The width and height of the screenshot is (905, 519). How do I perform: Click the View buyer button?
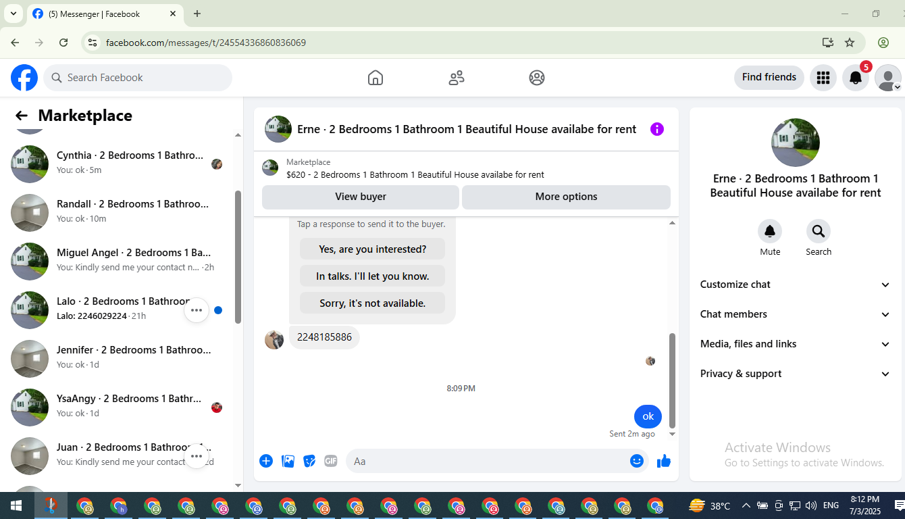(361, 197)
